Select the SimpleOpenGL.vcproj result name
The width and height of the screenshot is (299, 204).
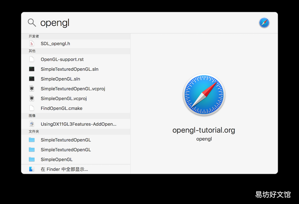(64, 98)
